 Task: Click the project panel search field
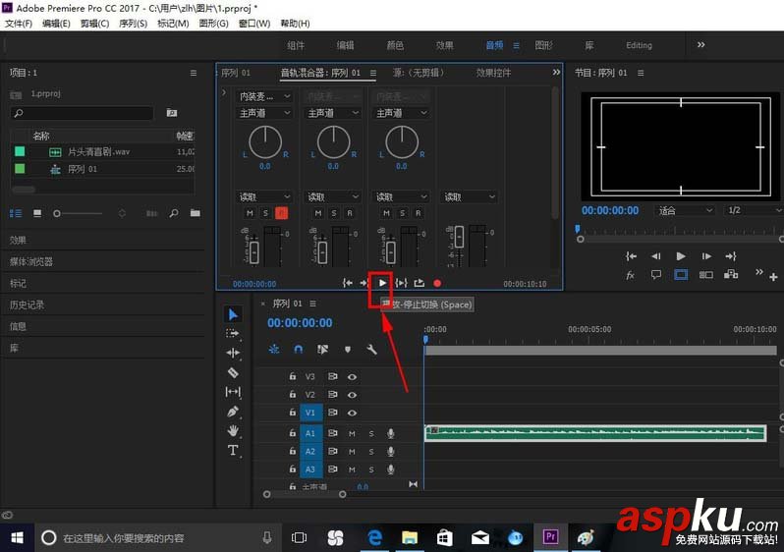[x=82, y=113]
